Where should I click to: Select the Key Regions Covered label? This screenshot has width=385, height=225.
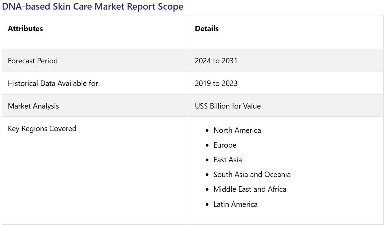click(42, 129)
